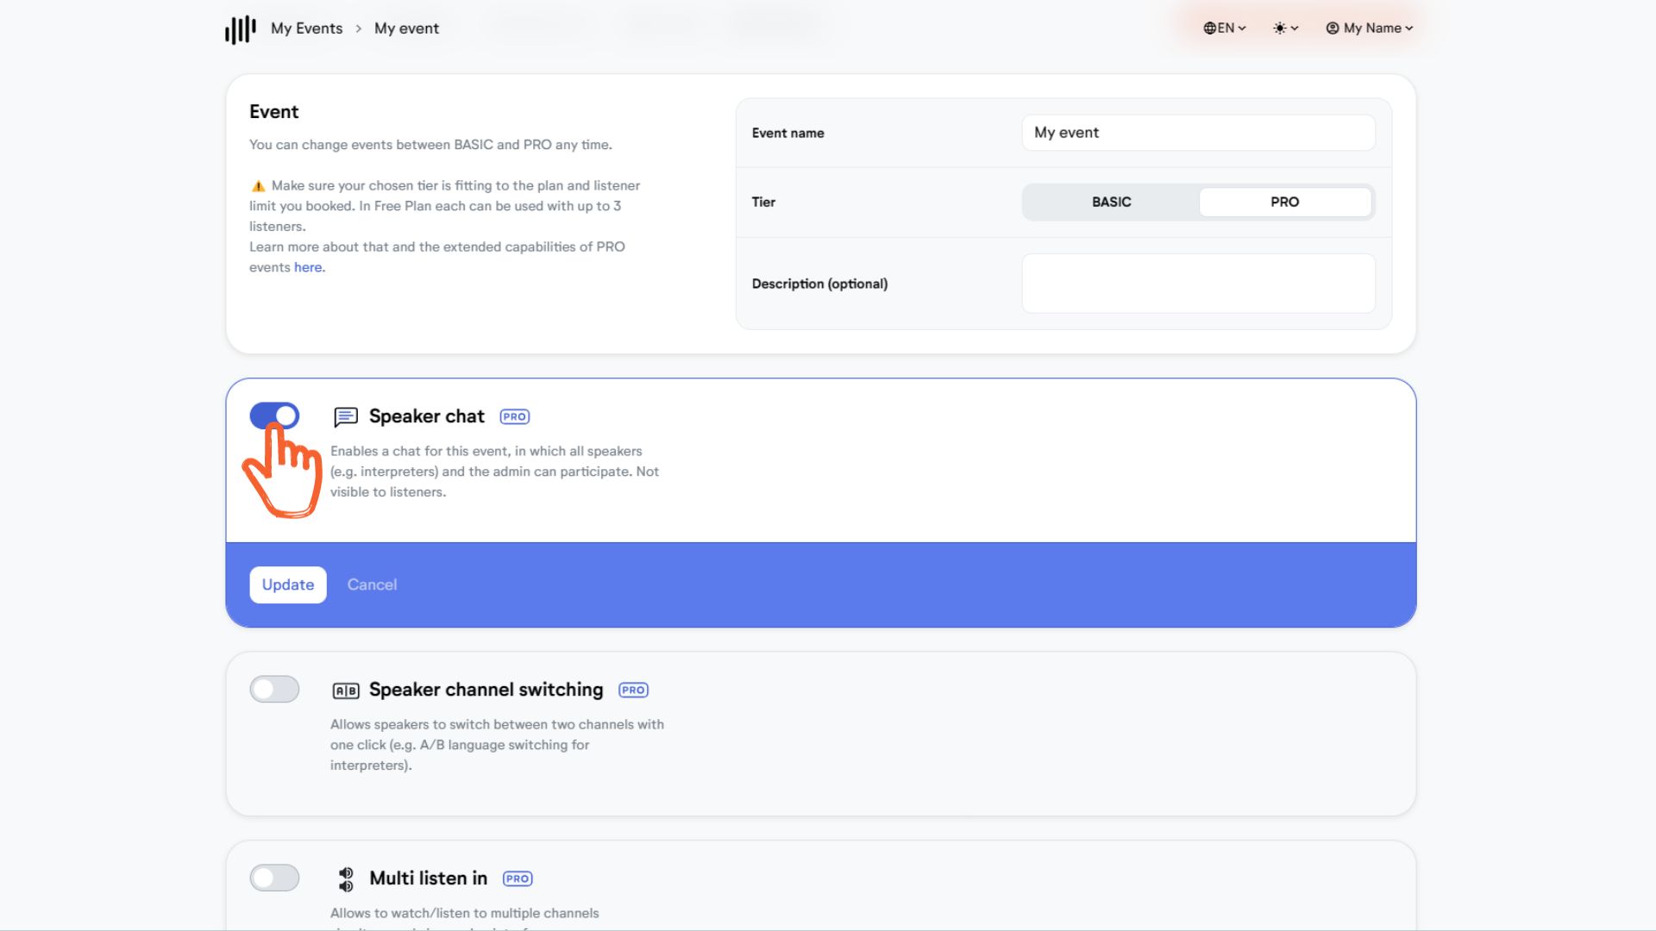Click the sun theme icon
Image resolution: width=1656 pixels, height=931 pixels.
click(1279, 28)
